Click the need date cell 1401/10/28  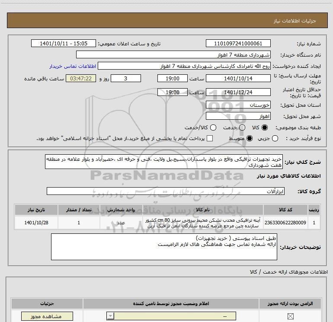[36, 223]
